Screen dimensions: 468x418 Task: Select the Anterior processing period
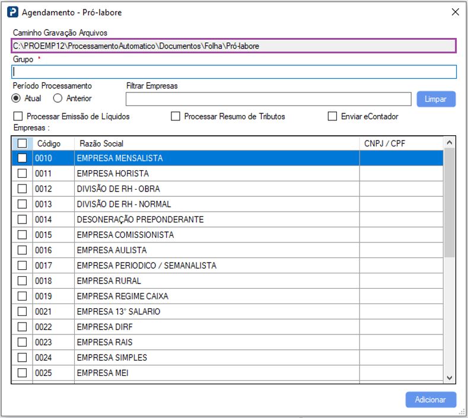coord(58,98)
